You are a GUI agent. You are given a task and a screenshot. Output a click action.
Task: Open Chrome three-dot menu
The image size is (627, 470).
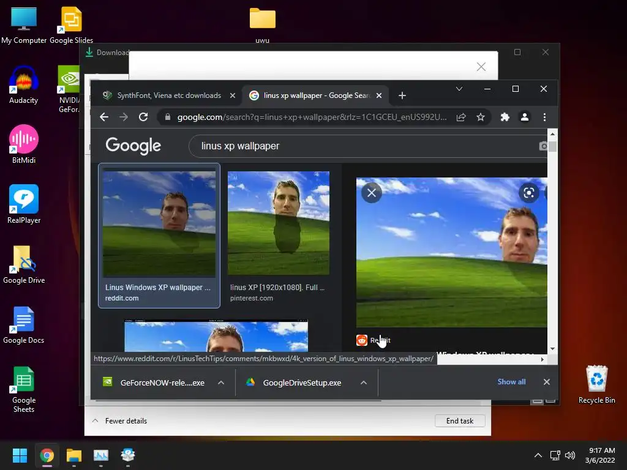(x=544, y=117)
